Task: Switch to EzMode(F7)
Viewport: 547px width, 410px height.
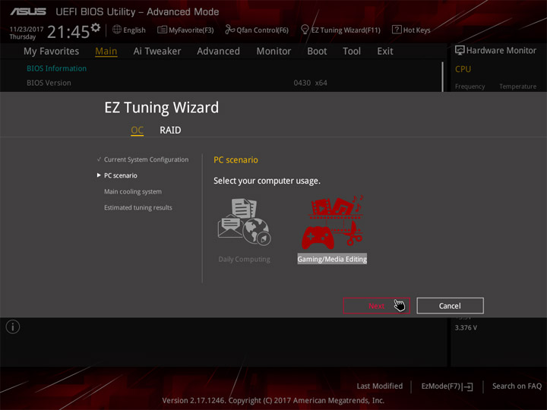Action: click(x=447, y=386)
